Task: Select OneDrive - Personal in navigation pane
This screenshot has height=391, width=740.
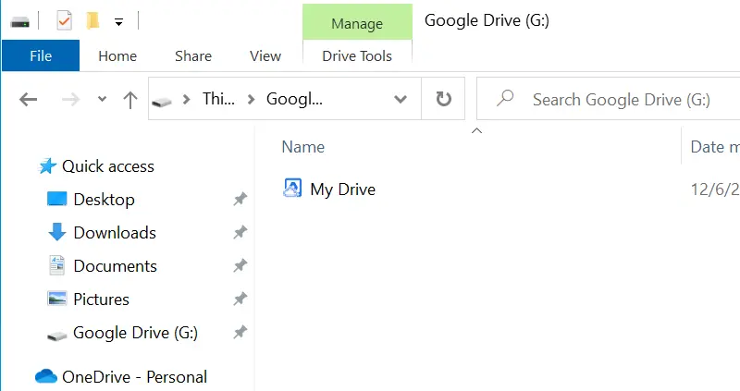Action: pyautogui.click(x=134, y=377)
